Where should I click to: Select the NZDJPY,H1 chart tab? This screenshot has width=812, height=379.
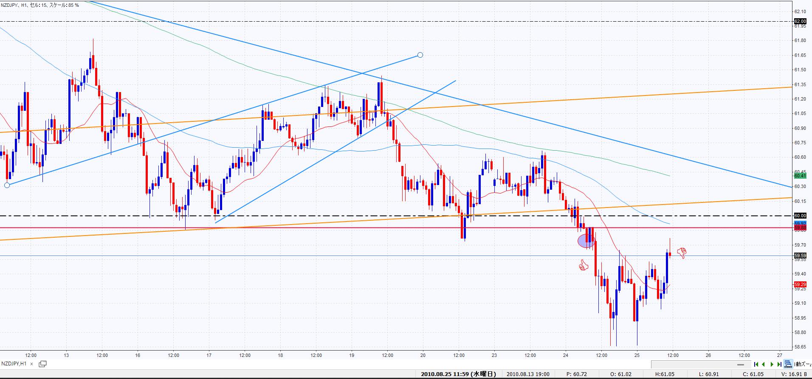(14, 364)
